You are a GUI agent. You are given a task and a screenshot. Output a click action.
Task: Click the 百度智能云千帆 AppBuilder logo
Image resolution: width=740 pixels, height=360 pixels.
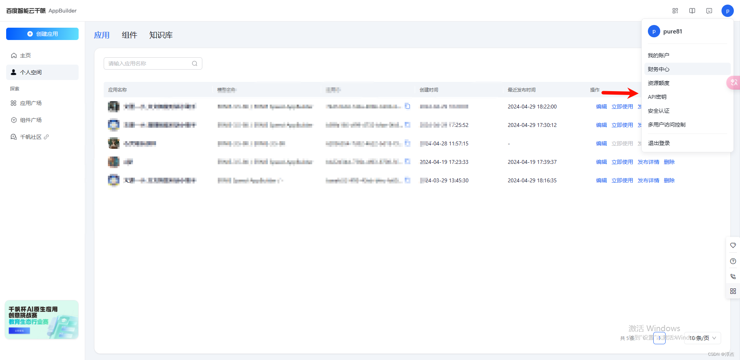(41, 11)
